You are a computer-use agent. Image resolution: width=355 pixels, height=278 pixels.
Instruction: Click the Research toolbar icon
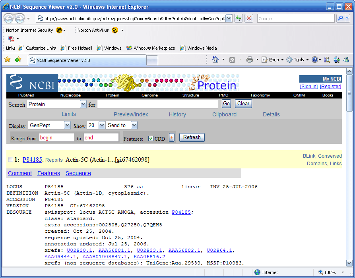click(327, 60)
